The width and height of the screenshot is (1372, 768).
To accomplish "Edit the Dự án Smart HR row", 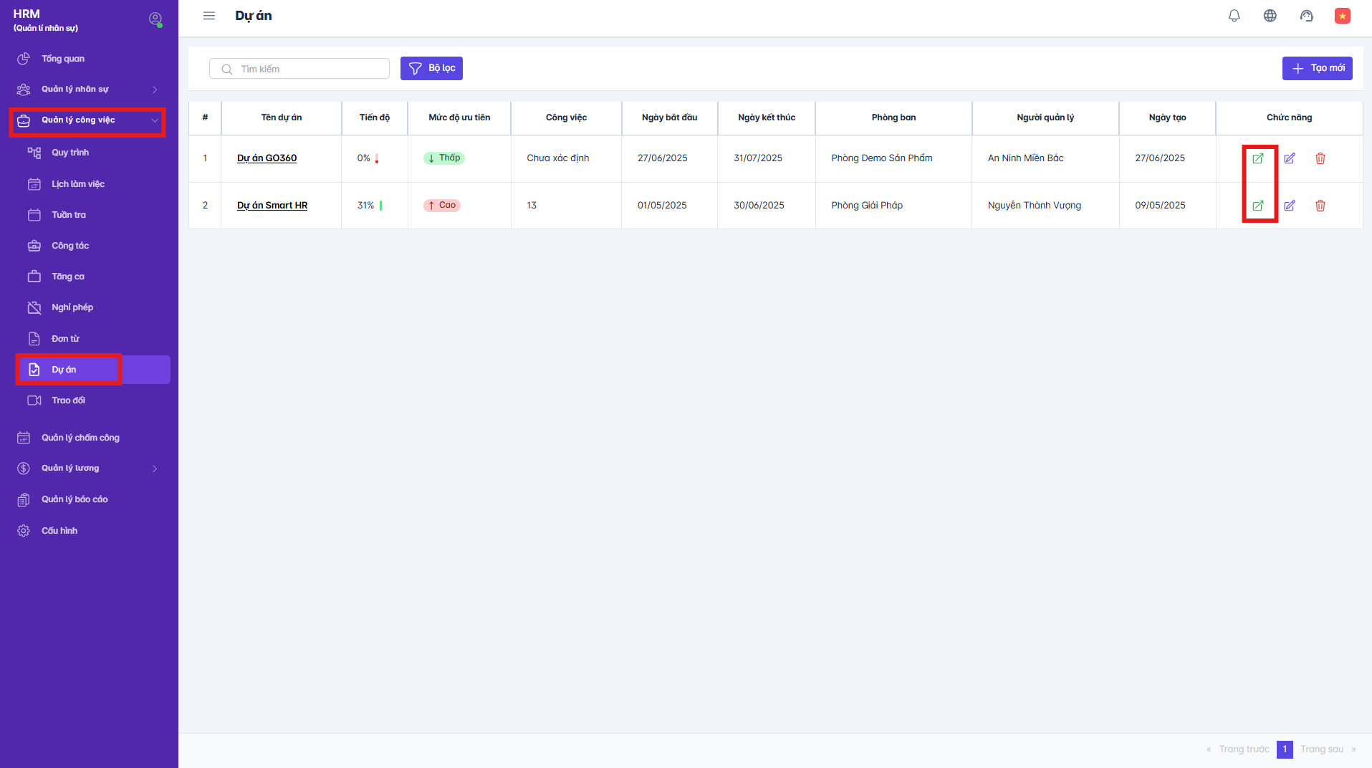I will click(x=1289, y=206).
